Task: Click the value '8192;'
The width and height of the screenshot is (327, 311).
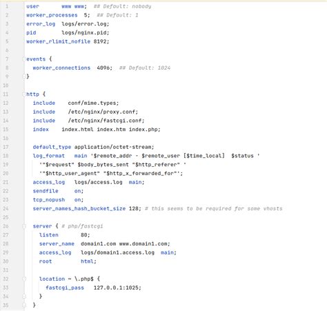Action: click(x=101, y=41)
